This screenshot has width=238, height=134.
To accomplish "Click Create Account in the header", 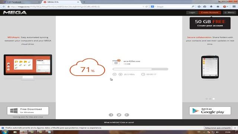I will tap(210, 12).
